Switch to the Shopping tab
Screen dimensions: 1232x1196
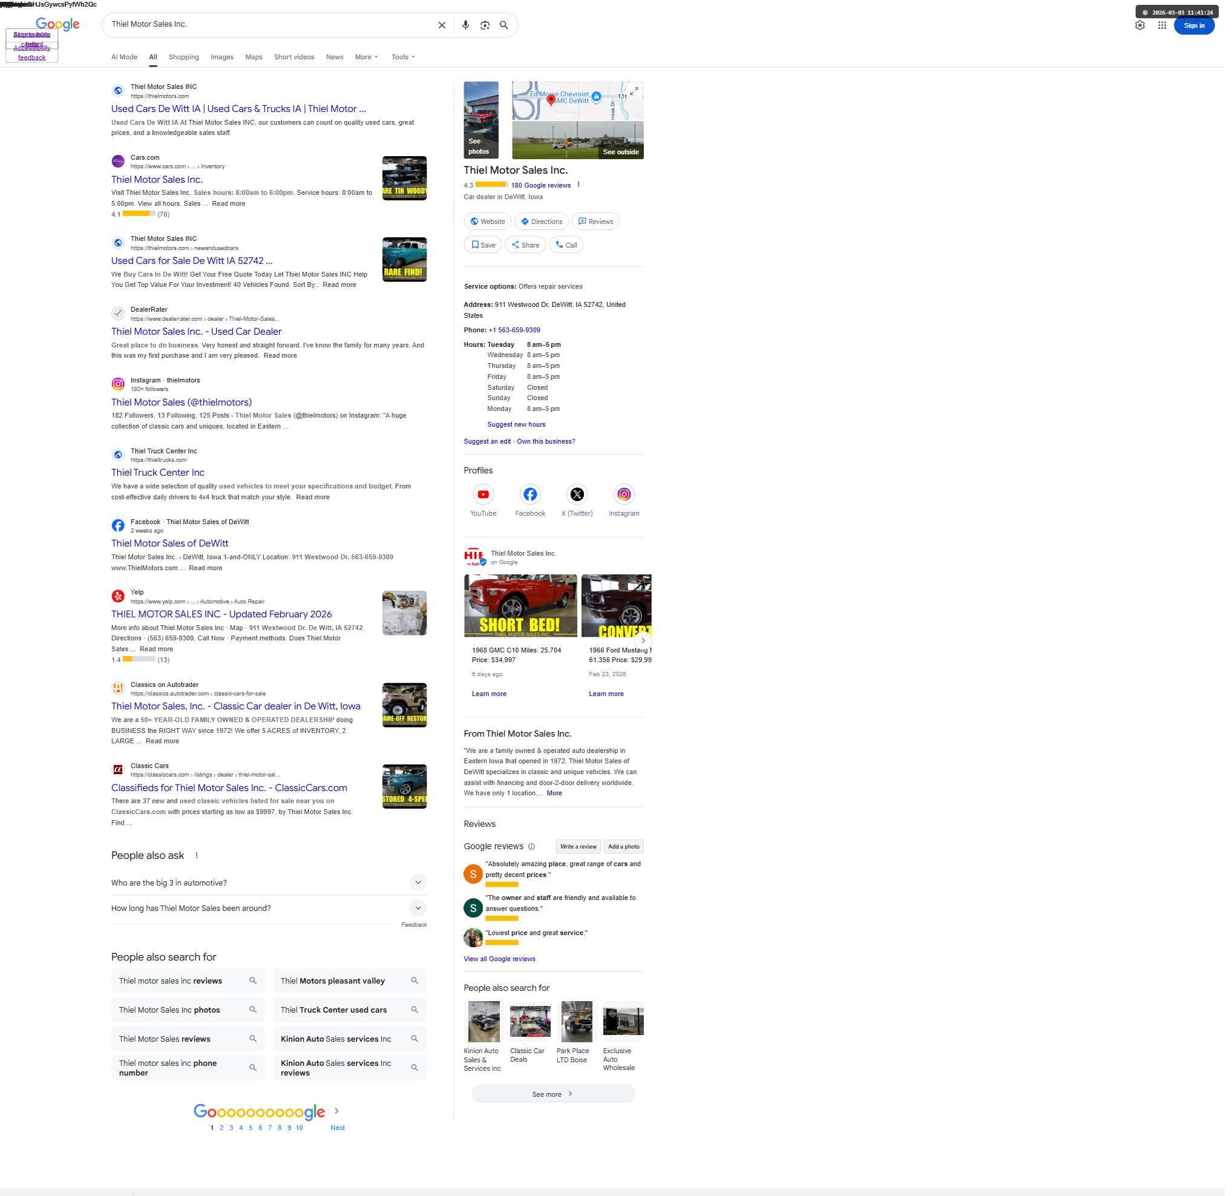[183, 57]
